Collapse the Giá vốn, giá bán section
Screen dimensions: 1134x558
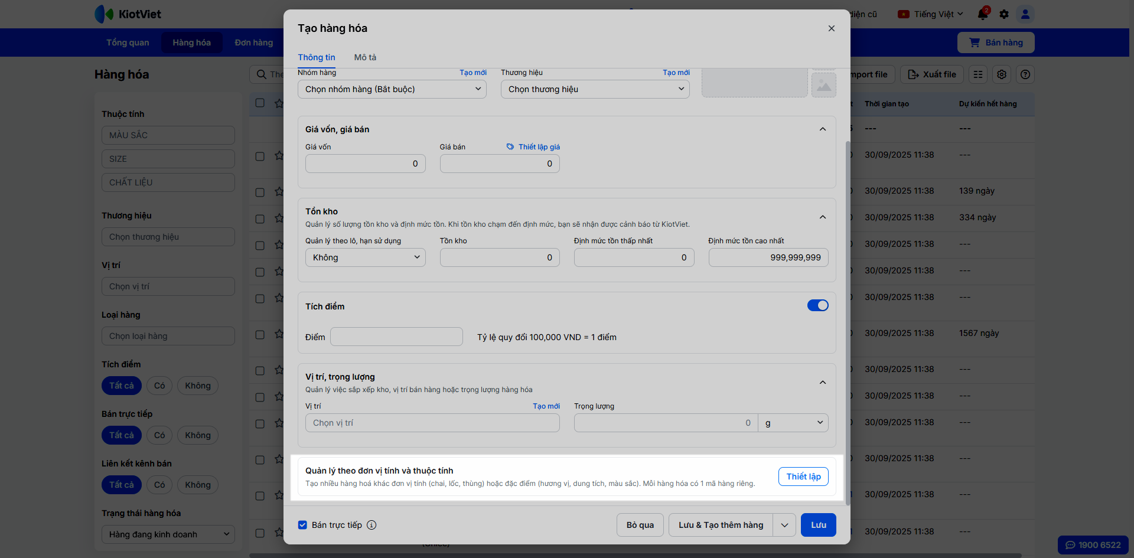tap(823, 129)
